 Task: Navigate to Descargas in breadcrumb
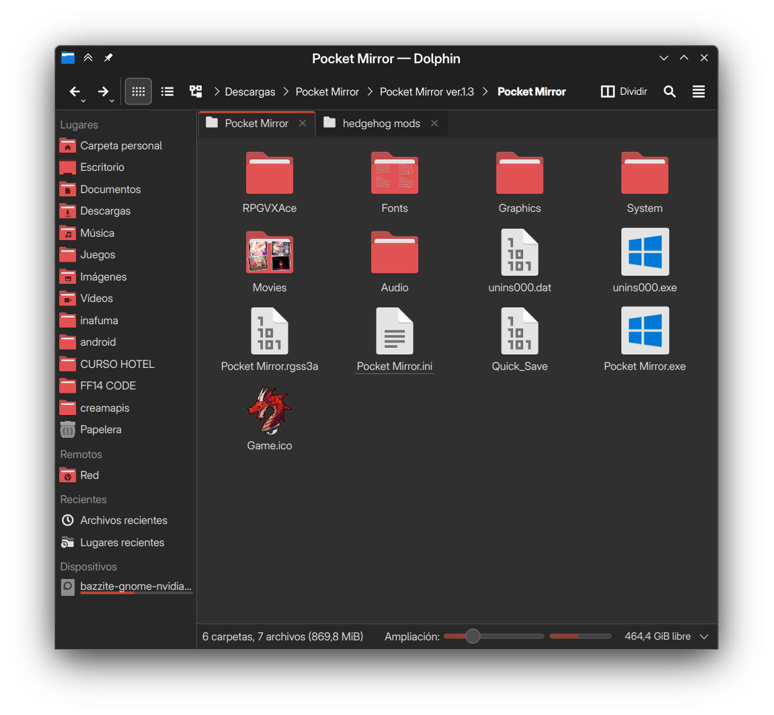pos(249,92)
